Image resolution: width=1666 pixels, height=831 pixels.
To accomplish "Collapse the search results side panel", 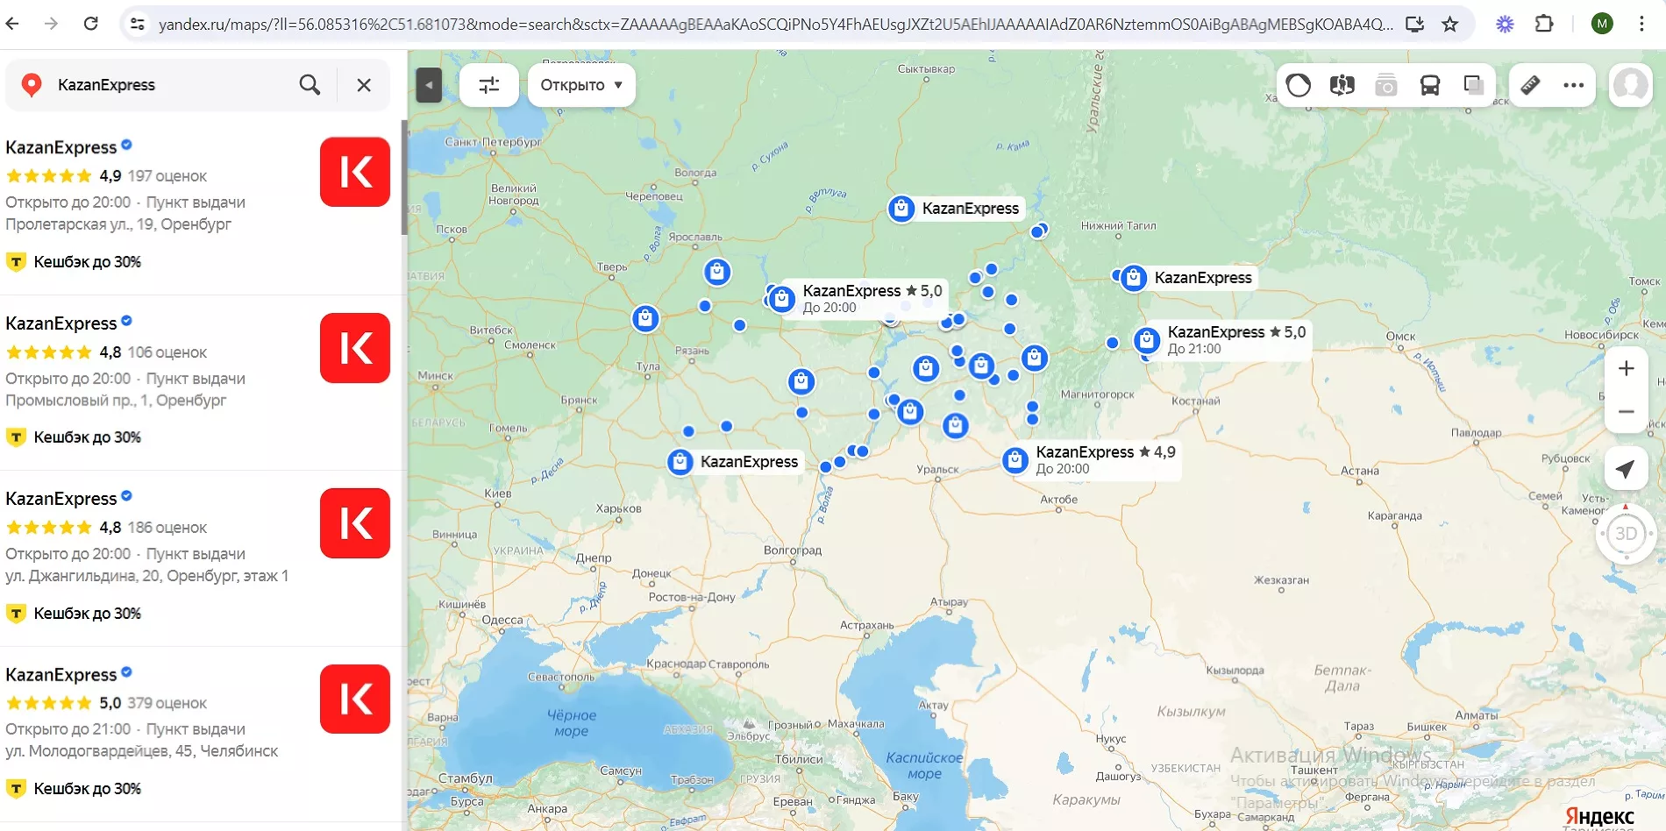I will 429,85.
